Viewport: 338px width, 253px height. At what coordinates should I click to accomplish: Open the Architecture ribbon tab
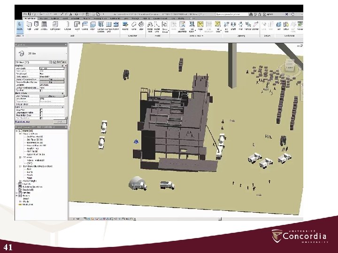(x=30, y=18)
